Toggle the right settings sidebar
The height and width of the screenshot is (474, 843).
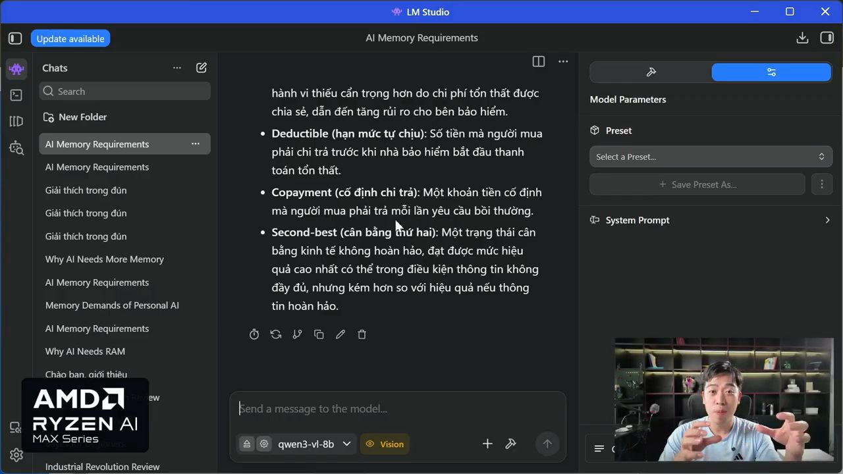(827, 38)
